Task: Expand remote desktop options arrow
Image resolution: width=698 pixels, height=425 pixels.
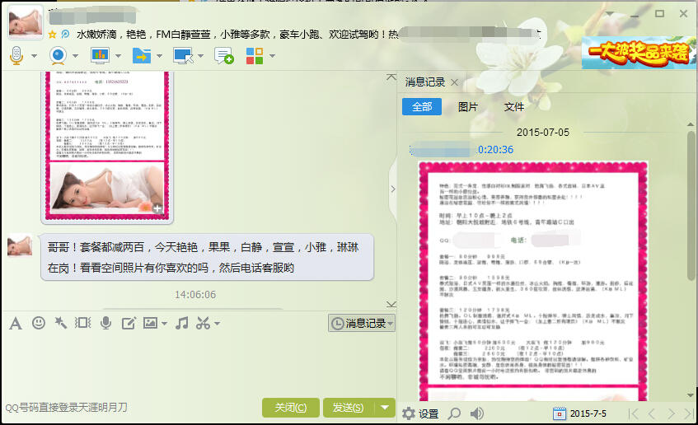Action: [200, 56]
